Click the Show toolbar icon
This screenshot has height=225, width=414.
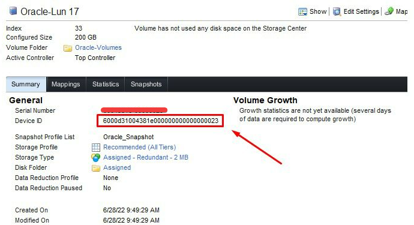[302, 12]
